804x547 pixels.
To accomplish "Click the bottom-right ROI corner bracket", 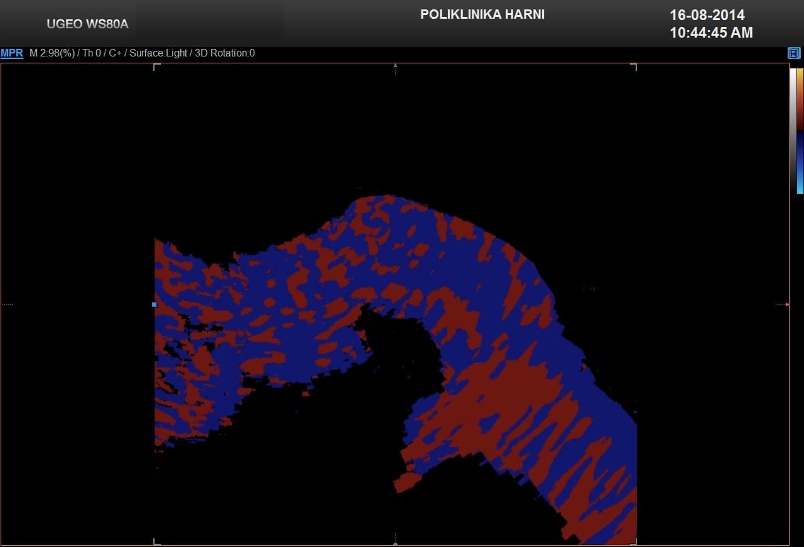I will click(x=635, y=543).
